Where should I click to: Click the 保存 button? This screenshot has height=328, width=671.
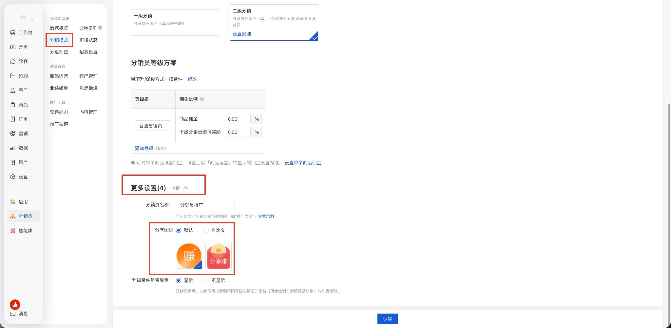(388, 319)
